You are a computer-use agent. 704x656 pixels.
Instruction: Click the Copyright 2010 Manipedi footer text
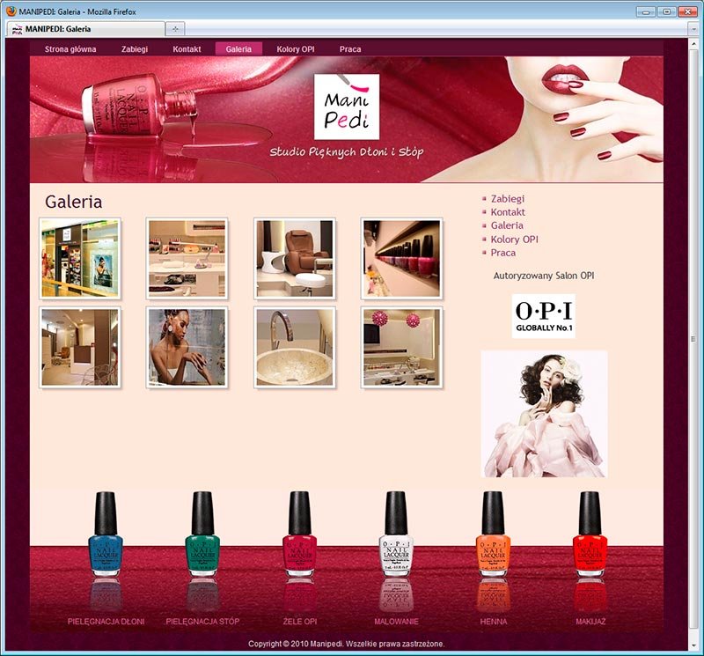pos(346,644)
